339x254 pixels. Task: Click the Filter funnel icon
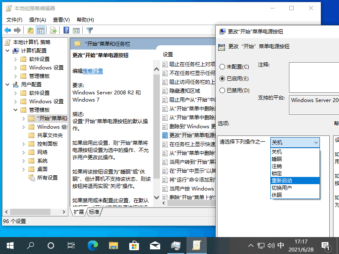click(x=89, y=30)
